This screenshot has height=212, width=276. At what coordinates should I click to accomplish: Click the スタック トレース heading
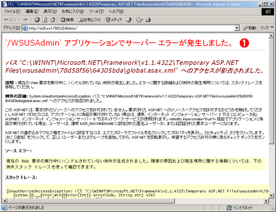pos(21,178)
